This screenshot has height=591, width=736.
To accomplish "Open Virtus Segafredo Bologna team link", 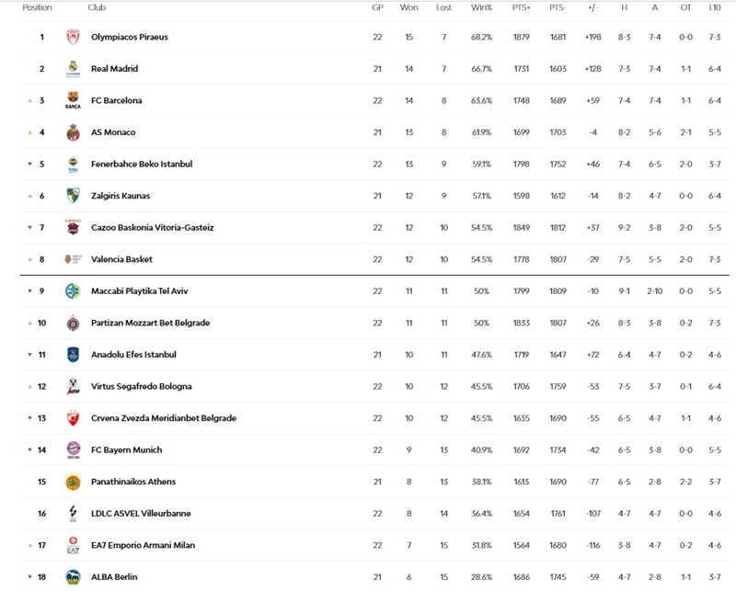I will (141, 387).
